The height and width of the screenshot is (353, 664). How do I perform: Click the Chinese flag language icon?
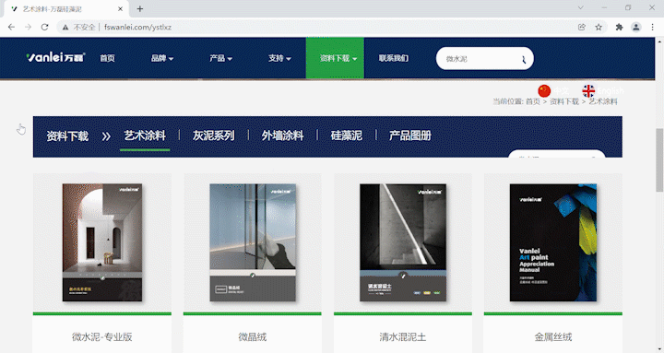point(544,90)
